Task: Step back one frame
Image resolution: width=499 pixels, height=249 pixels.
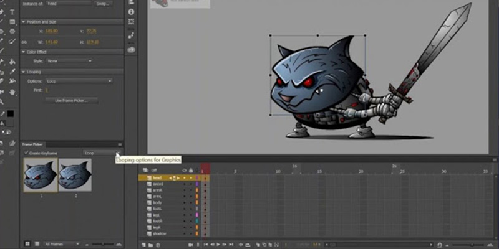Action: [x=212, y=245]
